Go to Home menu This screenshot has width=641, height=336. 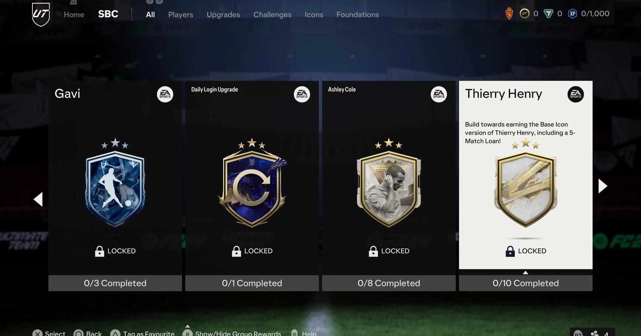tap(74, 14)
